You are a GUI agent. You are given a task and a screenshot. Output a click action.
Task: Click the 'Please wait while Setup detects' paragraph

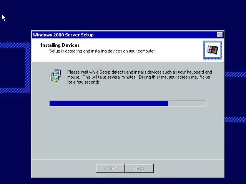tap(140, 77)
